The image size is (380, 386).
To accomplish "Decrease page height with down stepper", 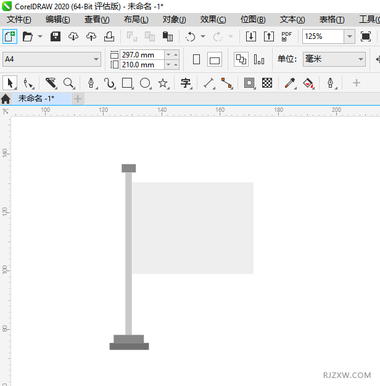I will coord(168,65).
